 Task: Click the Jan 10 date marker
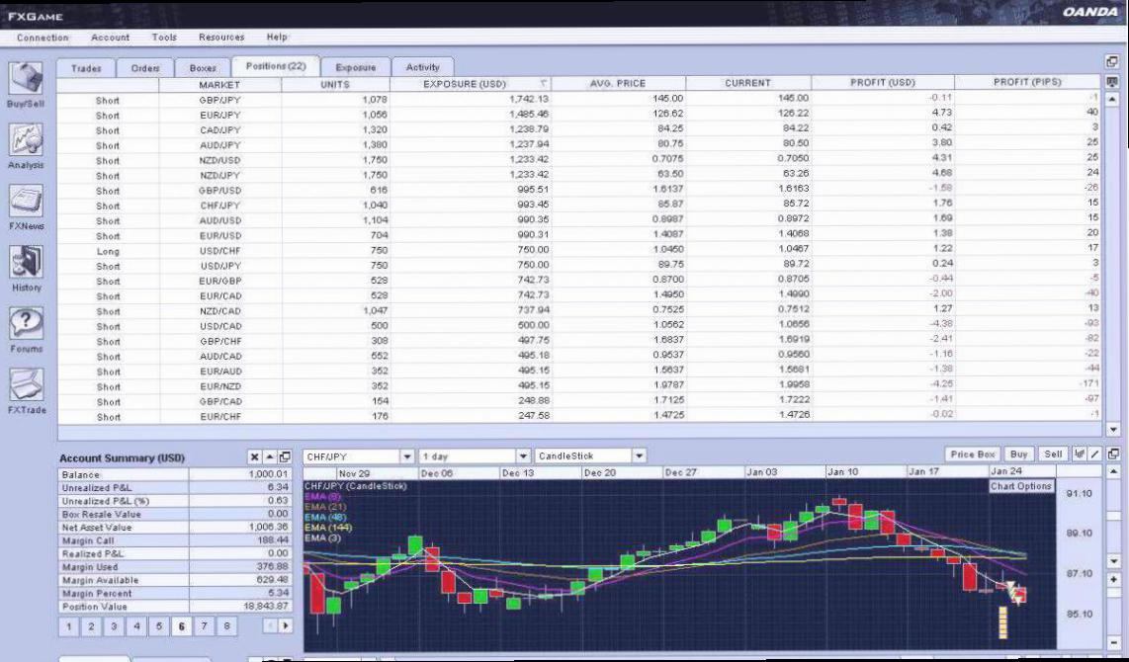tap(842, 472)
